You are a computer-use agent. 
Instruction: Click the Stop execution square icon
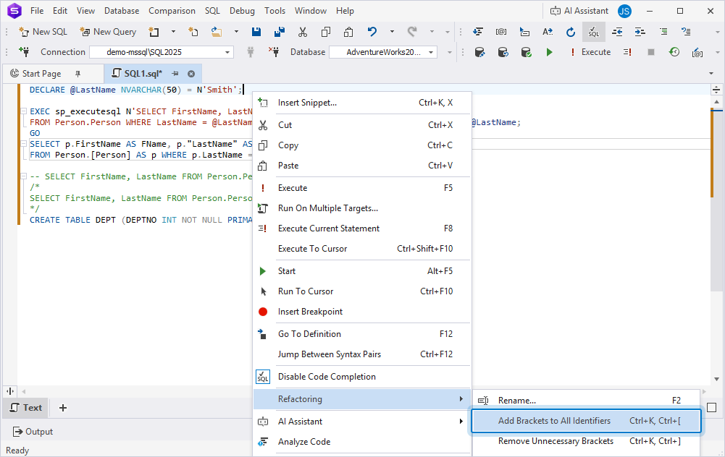coord(651,52)
